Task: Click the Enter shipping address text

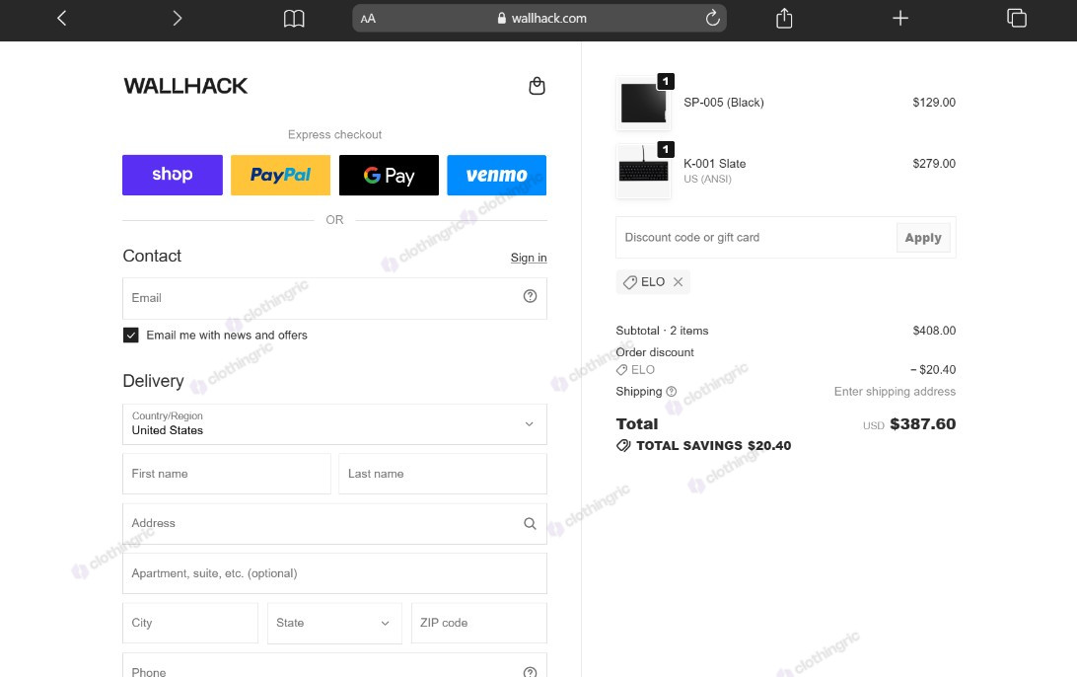Action: tap(895, 391)
